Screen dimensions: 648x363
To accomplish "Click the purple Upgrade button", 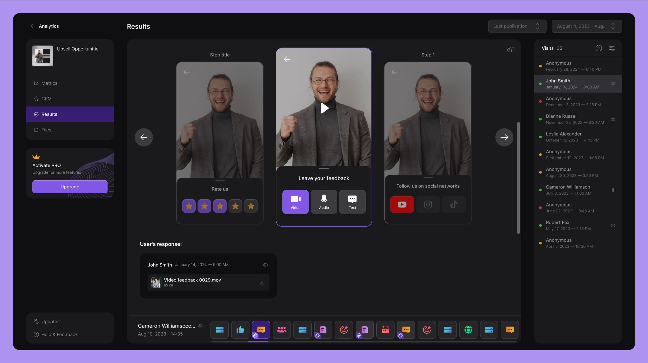I will click(70, 187).
